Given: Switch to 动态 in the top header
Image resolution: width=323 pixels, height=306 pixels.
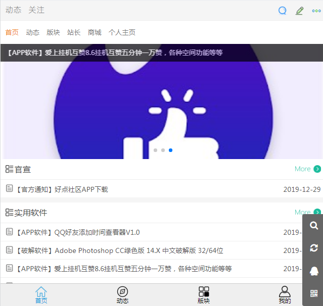Looking at the screenshot, I should (13, 10).
